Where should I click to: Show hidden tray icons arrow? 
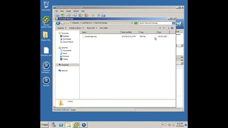click(162, 125)
